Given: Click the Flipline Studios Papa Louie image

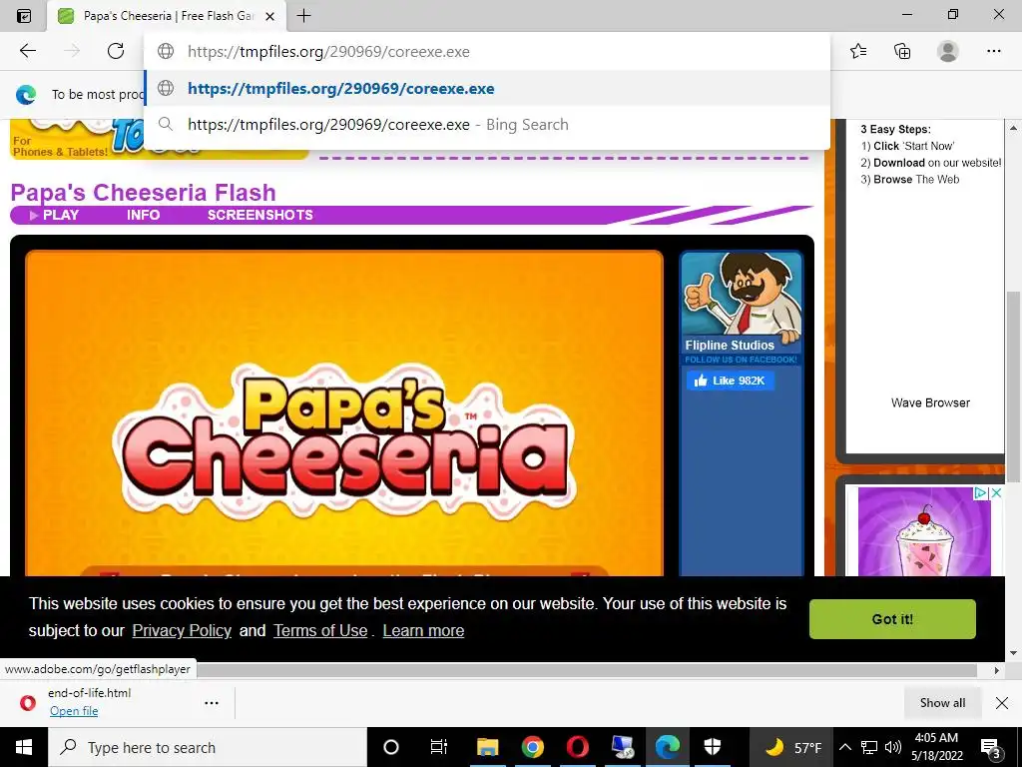Looking at the screenshot, I should click(x=742, y=296).
